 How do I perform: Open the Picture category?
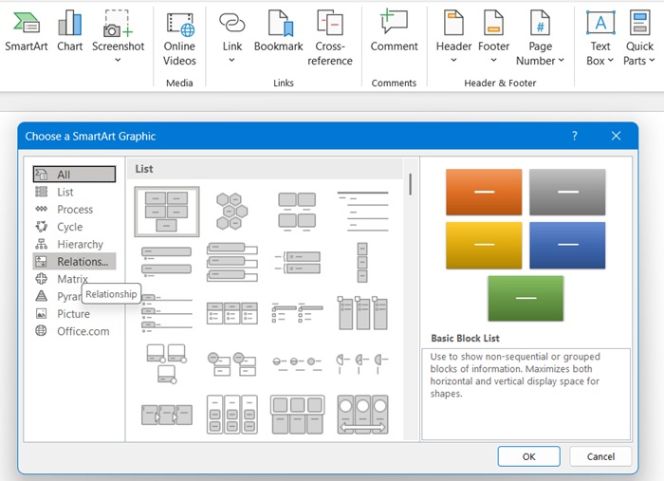[x=74, y=314]
